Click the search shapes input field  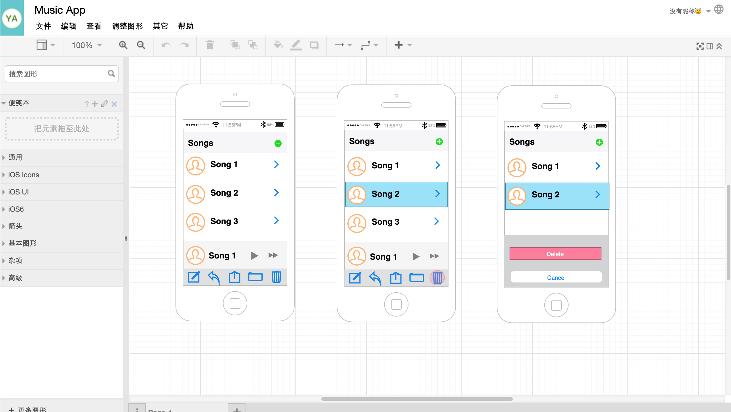[56, 74]
